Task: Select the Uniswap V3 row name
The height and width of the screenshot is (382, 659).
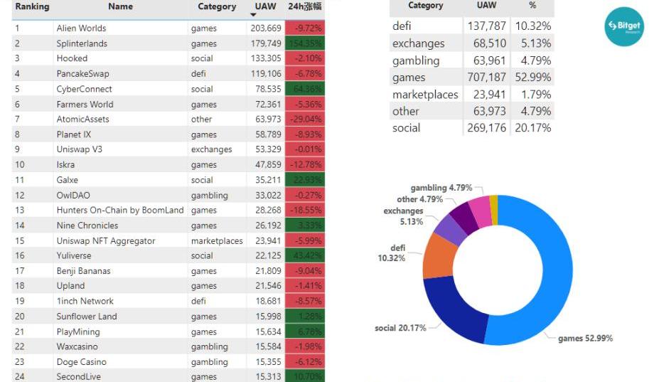Action: point(80,149)
